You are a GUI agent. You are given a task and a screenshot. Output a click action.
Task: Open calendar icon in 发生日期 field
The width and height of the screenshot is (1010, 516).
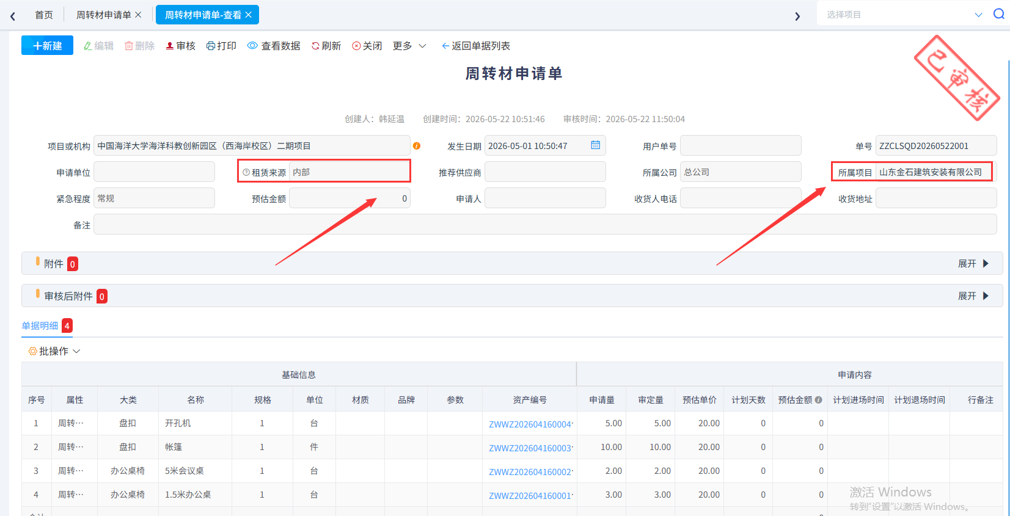click(x=596, y=145)
